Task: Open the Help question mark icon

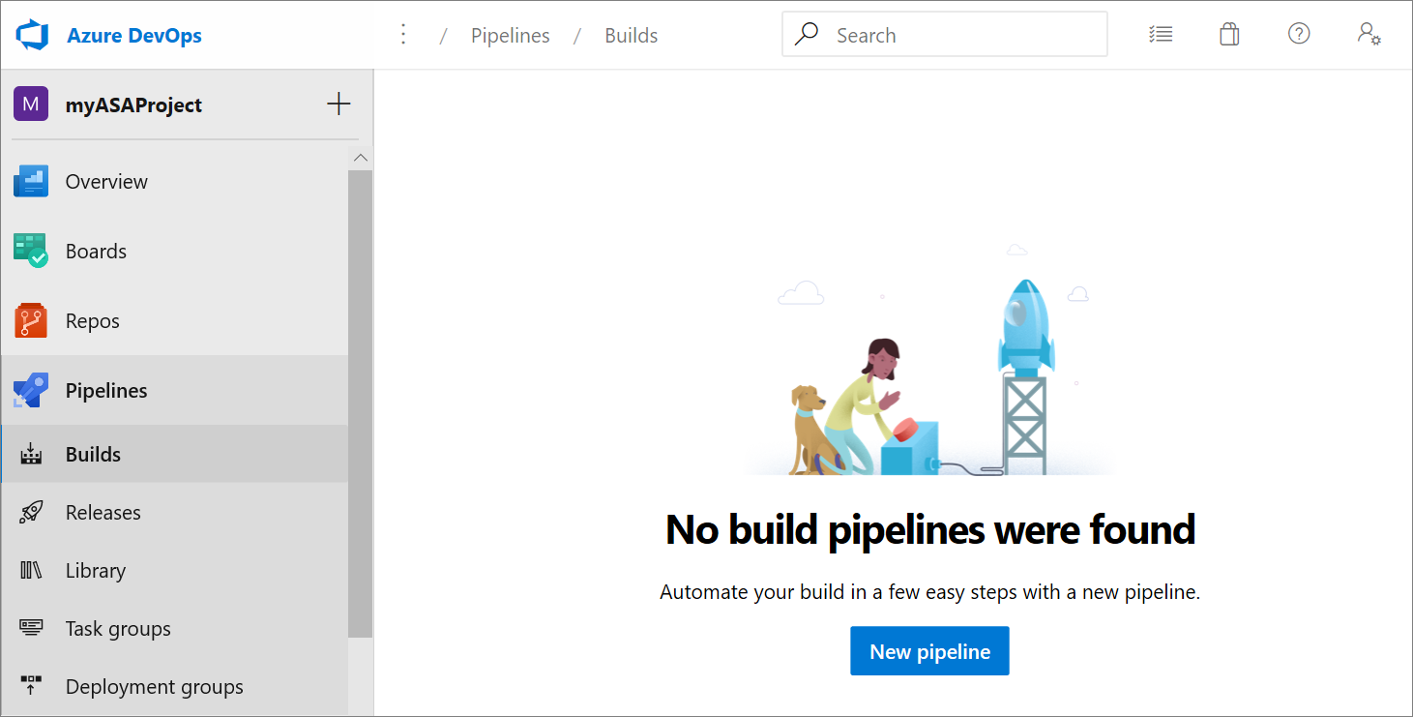Action: coord(1298,34)
